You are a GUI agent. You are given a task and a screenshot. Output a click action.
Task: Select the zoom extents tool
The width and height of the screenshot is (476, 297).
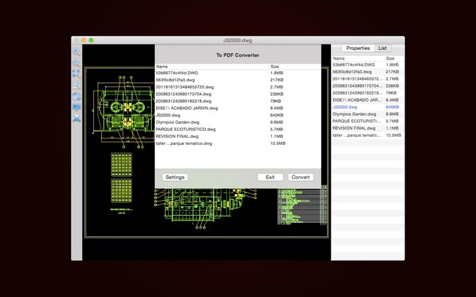click(77, 74)
